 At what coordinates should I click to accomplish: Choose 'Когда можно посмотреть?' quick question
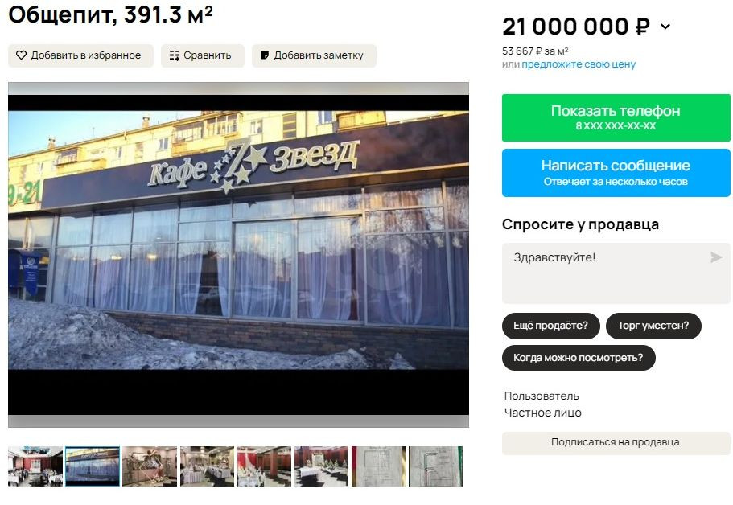coord(579,358)
